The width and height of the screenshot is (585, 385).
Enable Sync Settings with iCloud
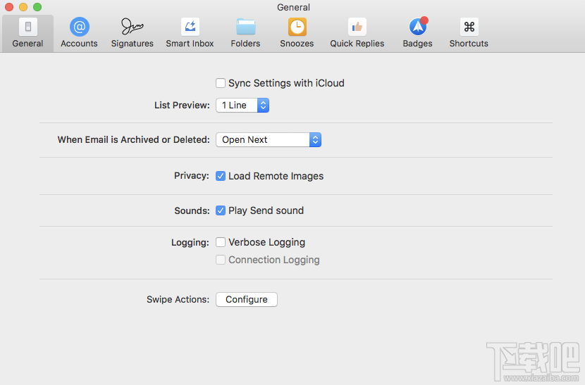pyautogui.click(x=221, y=83)
